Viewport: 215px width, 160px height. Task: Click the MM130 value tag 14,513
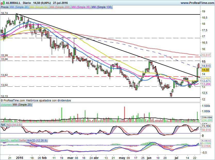(206, 66)
